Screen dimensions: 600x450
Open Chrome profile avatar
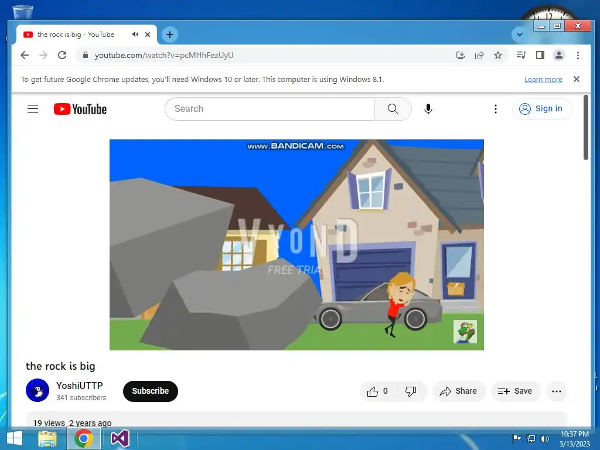pyautogui.click(x=558, y=55)
